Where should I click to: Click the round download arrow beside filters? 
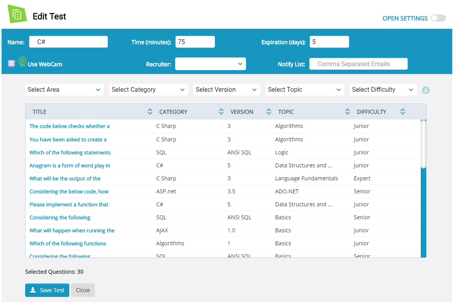click(425, 90)
